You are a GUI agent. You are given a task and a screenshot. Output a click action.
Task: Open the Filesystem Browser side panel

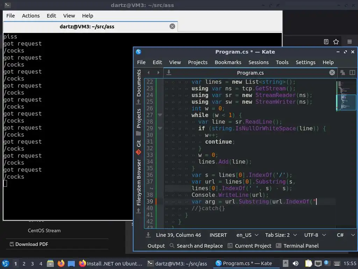pos(138,186)
